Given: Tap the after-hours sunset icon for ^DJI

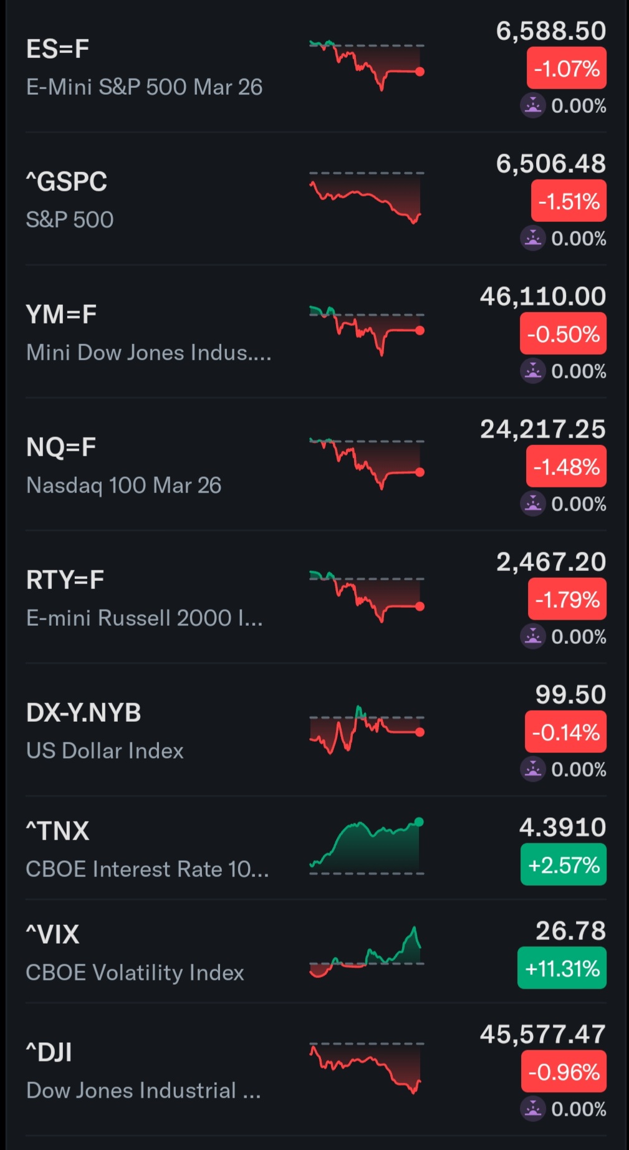Looking at the screenshot, I should [x=533, y=1109].
